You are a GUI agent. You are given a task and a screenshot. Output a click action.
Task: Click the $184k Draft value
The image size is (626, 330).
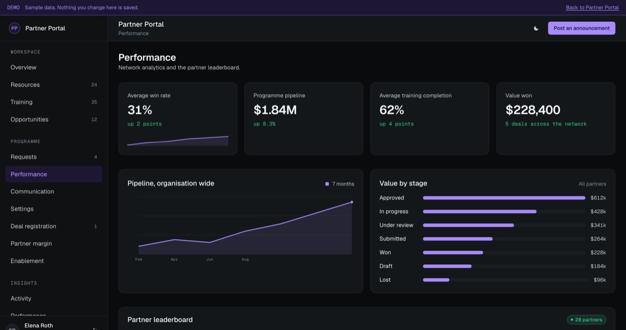pyautogui.click(x=598, y=266)
